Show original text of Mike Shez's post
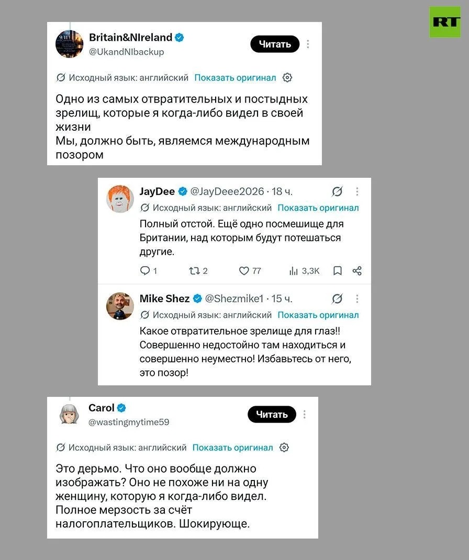The height and width of the screenshot is (560, 469). [318, 315]
